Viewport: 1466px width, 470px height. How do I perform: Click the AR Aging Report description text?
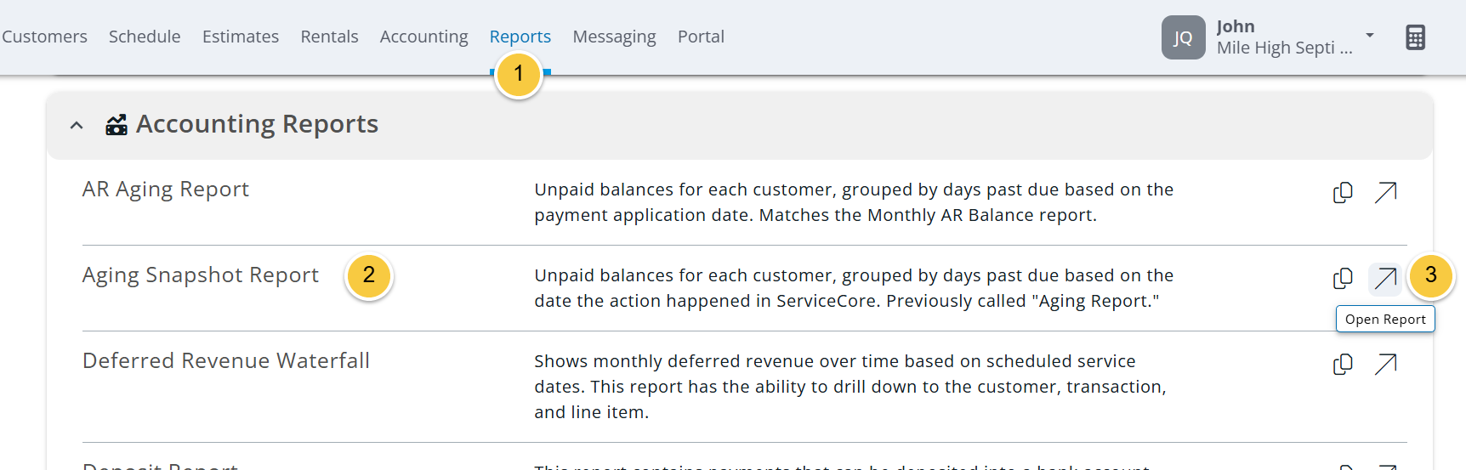(854, 202)
